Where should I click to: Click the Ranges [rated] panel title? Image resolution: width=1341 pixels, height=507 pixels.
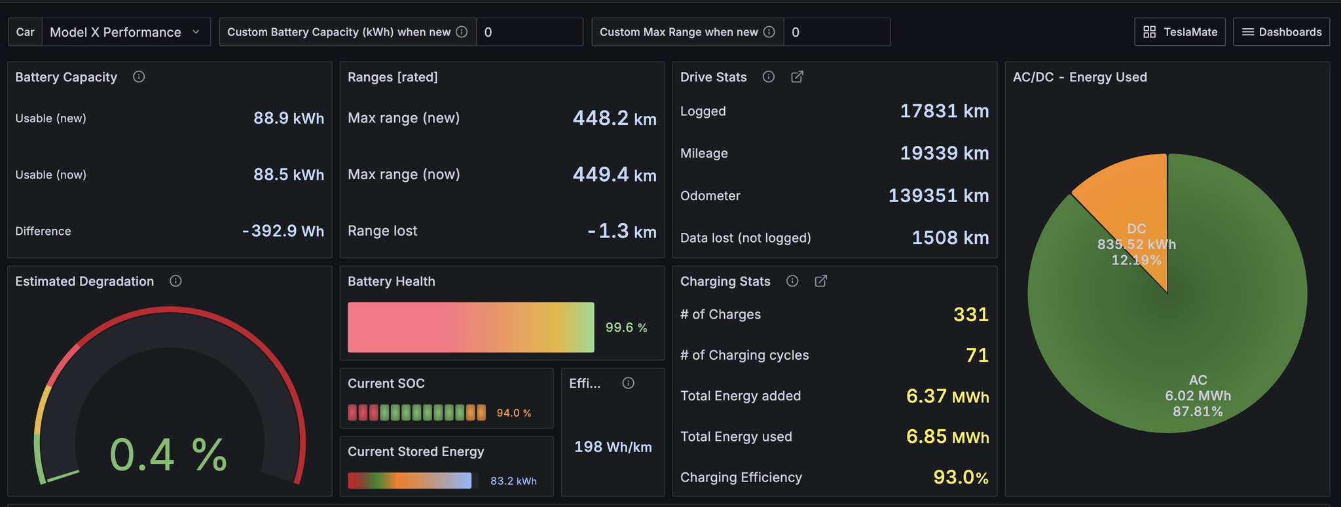tap(392, 77)
